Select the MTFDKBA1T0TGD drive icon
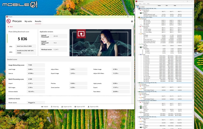This screenshot has width=203, height=129. 139,100
